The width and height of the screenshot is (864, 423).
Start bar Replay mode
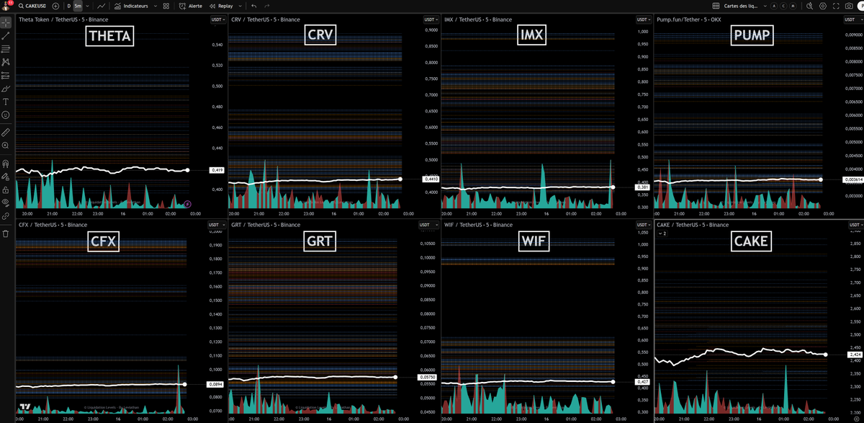[221, 6]
